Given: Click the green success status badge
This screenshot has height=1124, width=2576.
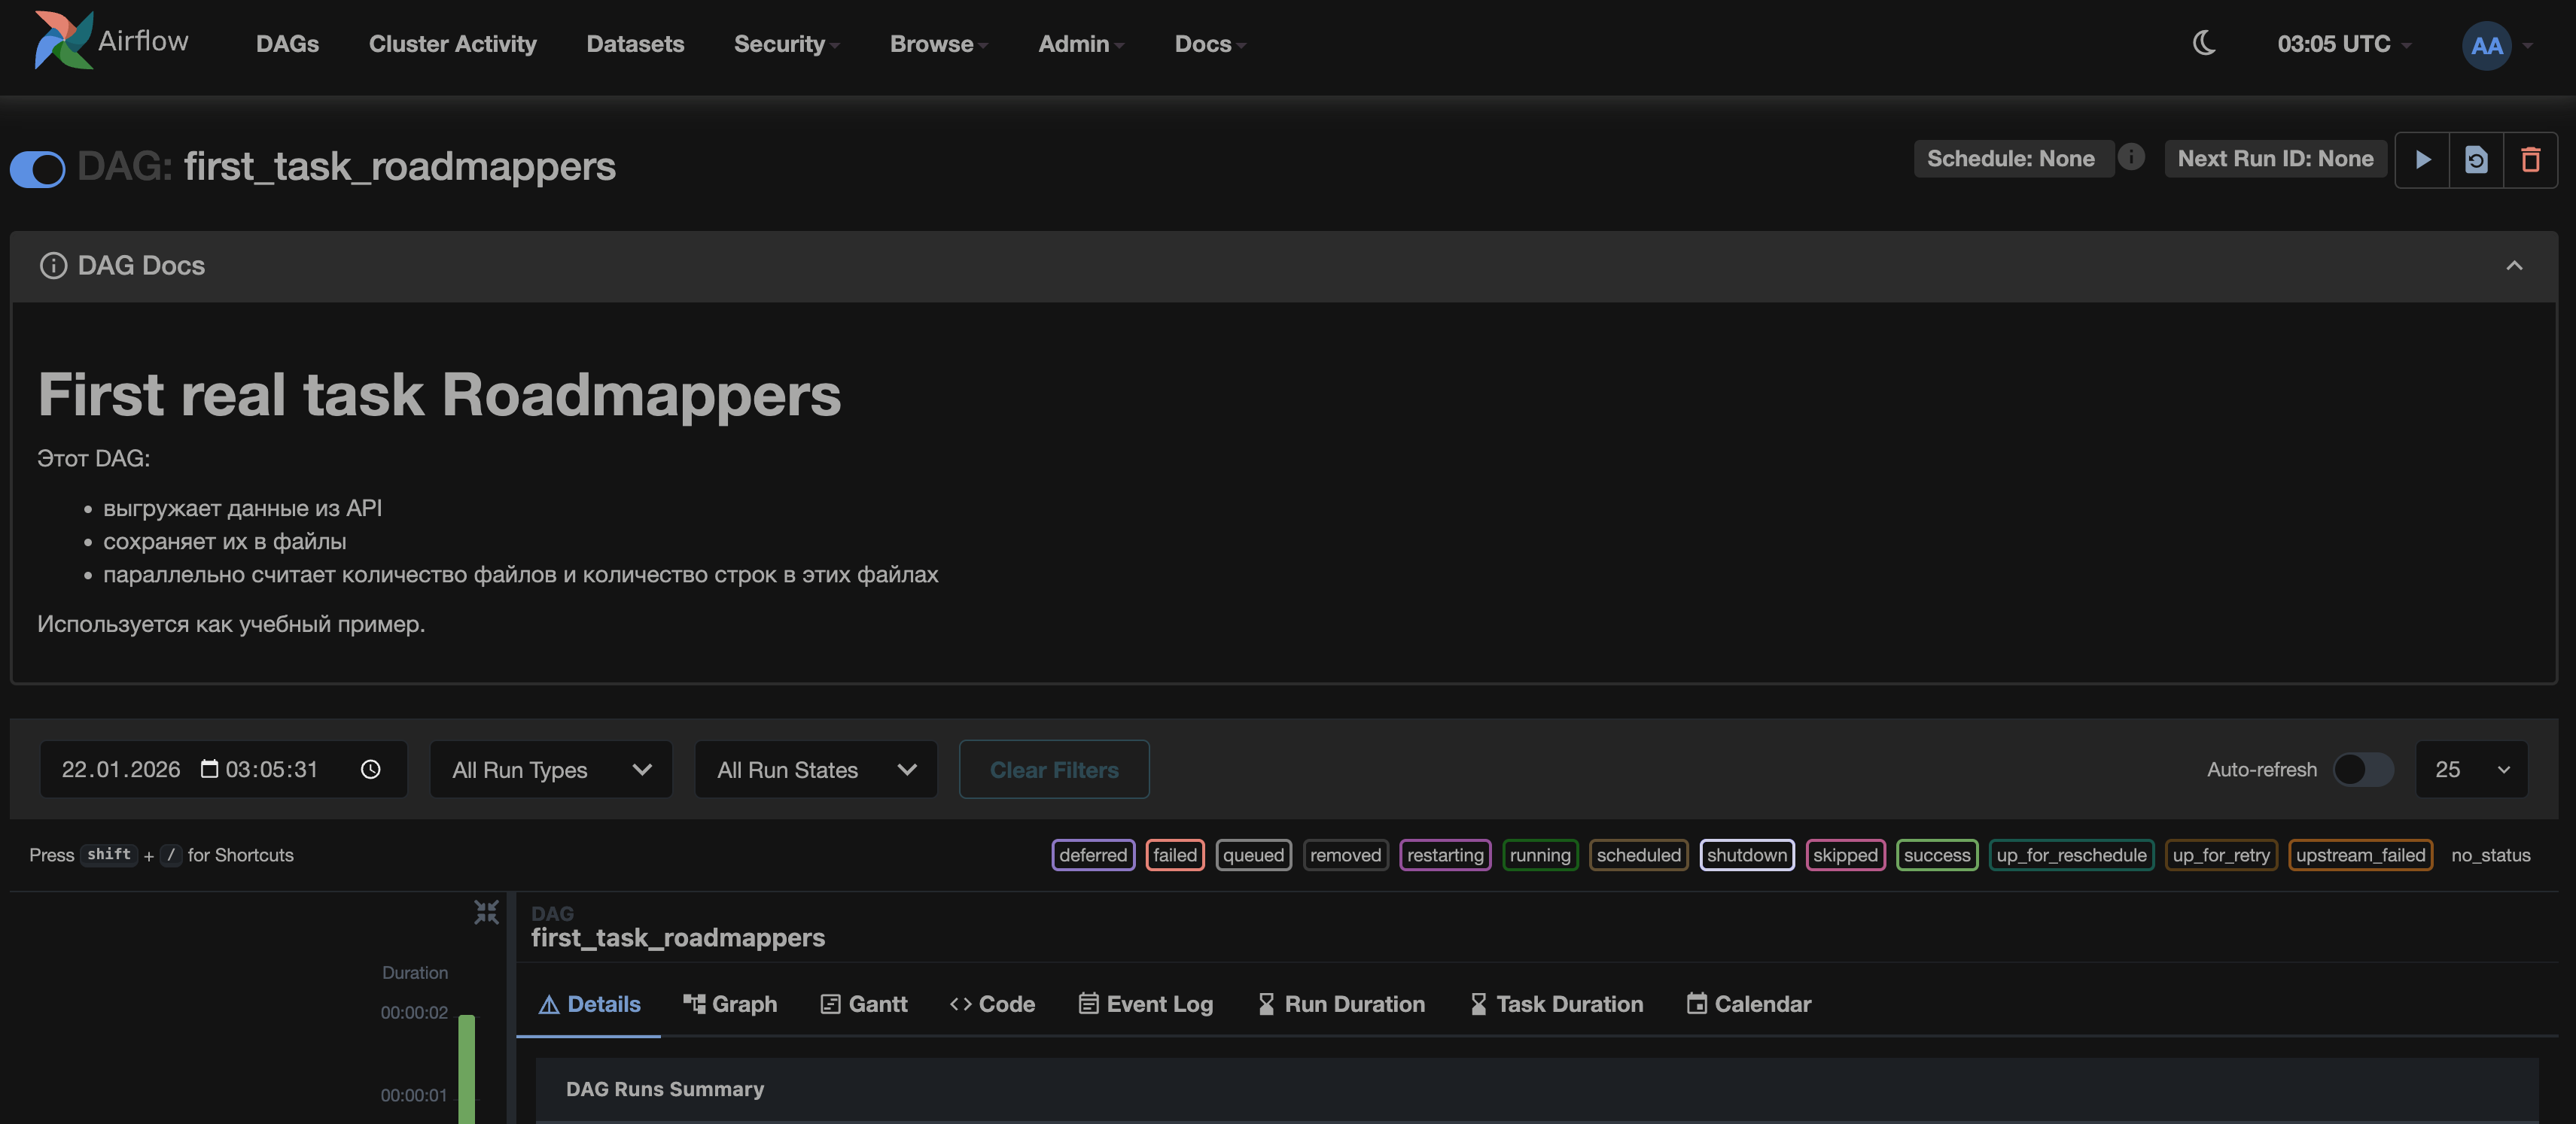Looking at the screenshot, I should [x=1936, y=855].
